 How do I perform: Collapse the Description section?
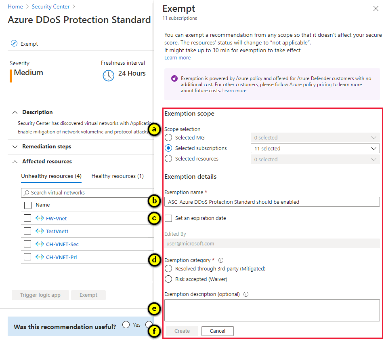[15, 112]
